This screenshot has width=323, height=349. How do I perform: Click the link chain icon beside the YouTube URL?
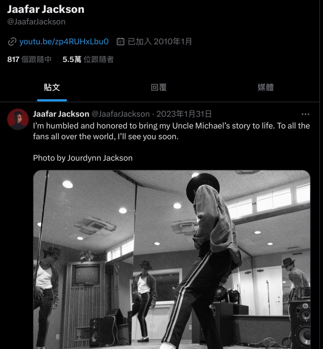(x=13, y=41)
